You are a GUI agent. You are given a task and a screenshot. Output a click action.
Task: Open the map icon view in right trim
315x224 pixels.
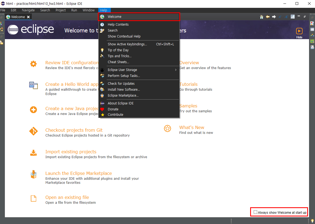tap(312, 41)
